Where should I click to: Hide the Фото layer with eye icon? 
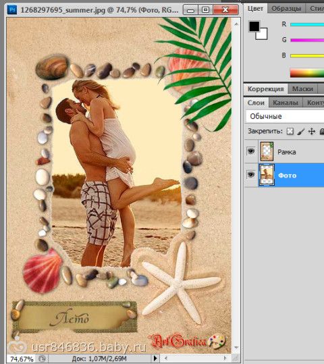tap(251, 174)
